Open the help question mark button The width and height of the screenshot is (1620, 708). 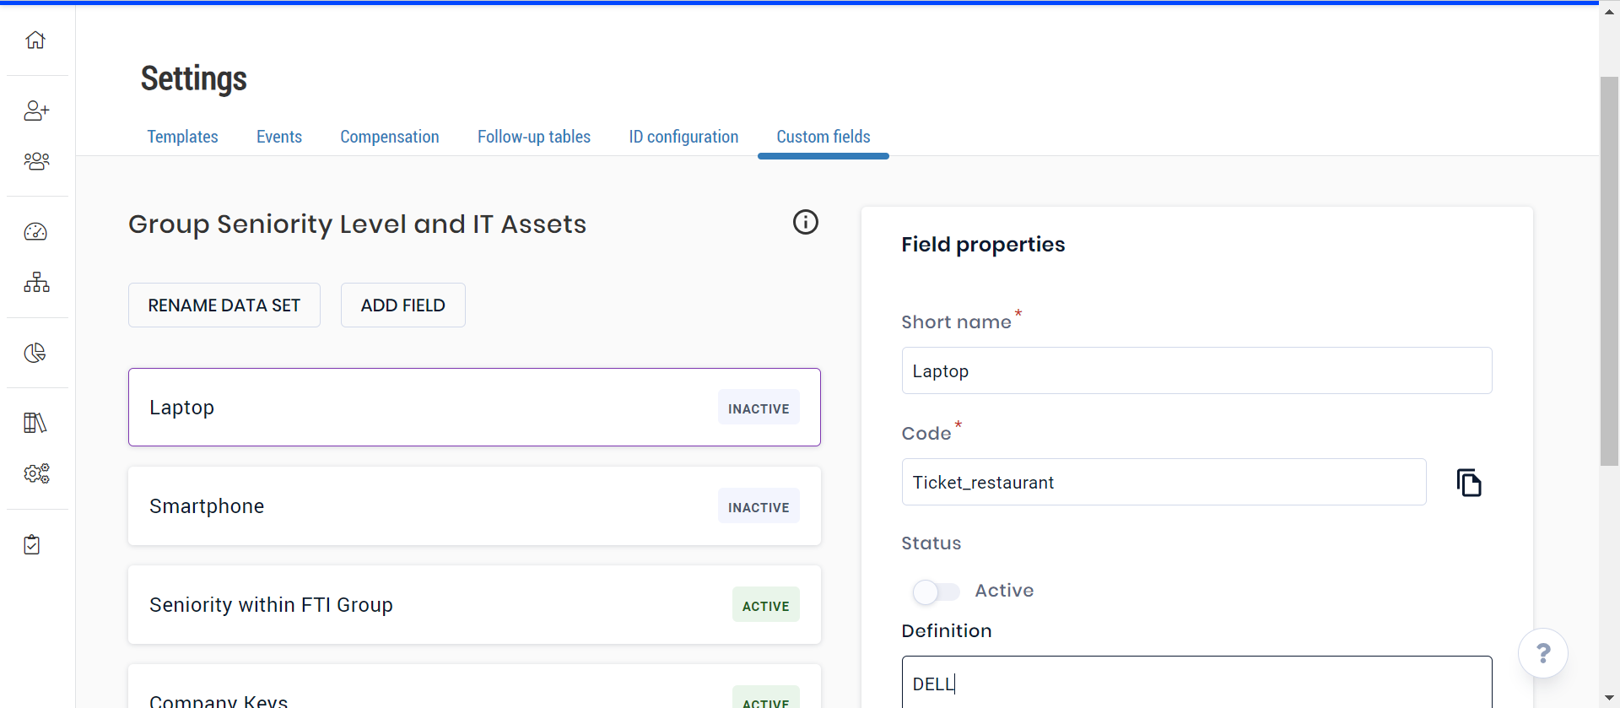(x=1542, y=653)
